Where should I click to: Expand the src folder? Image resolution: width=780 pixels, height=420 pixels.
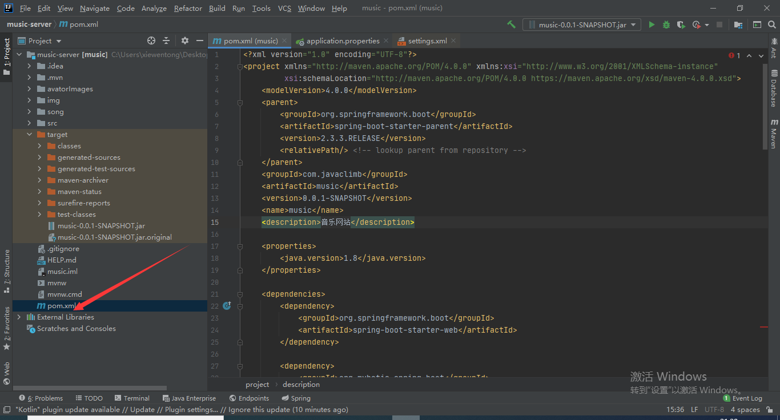(x=30, y=123)
